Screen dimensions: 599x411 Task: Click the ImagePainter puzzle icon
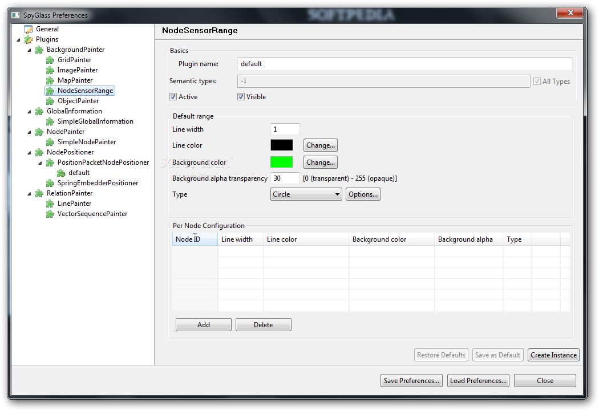50,71
